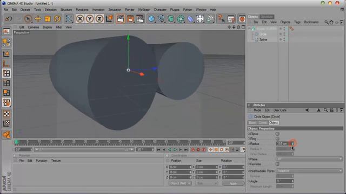Open Object Manager Tags menu
The width and height of the screenshot is (346, 194).
[297, 22]
